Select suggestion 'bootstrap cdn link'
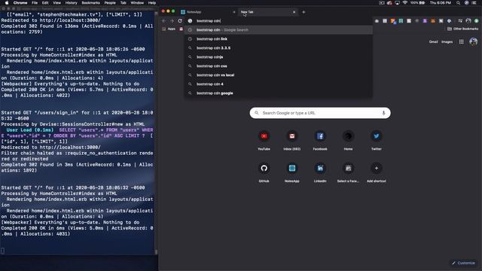 pos(279,39)
